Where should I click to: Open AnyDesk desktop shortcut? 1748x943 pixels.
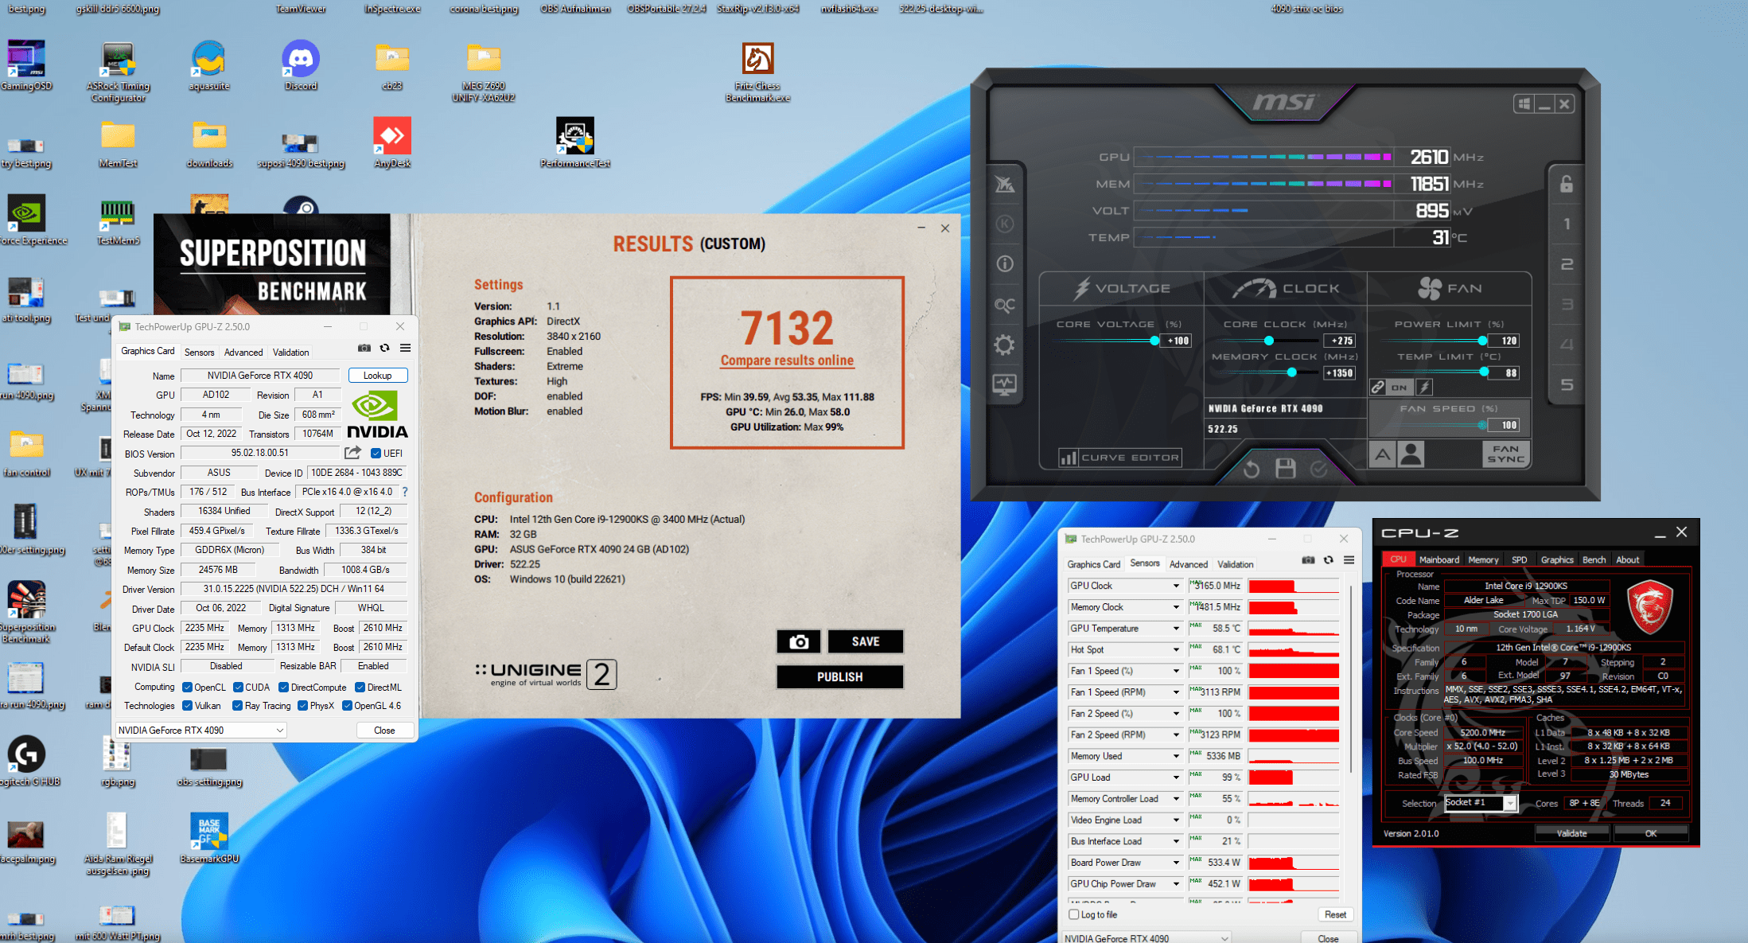click(x=392, y=143)
